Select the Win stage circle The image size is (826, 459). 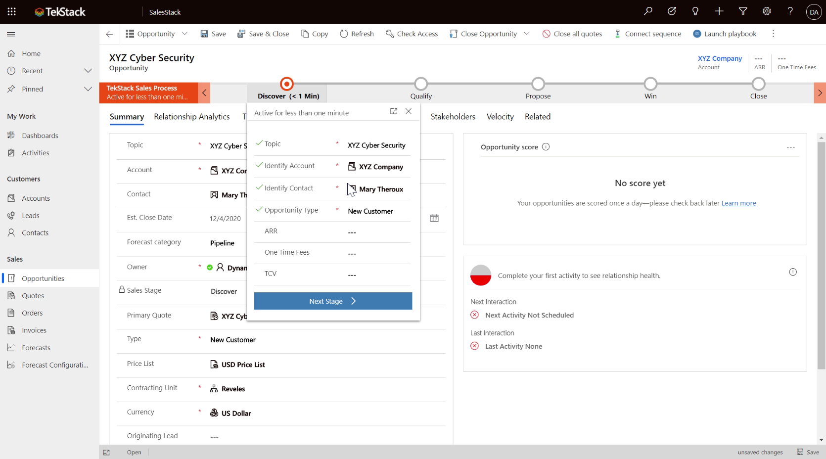(650, 84)
